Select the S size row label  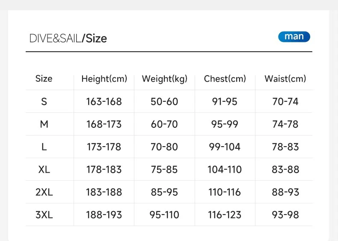[44, 101]
